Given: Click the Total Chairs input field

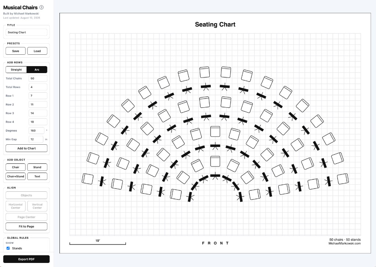Looking at the screenshot, I should [x=38, y=79].
